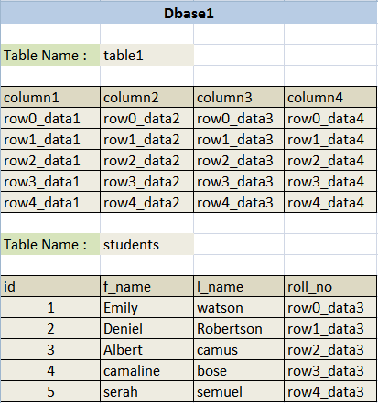
Task: Select id cell 3 in Albert's row
Action: click(x=50, y=349)
